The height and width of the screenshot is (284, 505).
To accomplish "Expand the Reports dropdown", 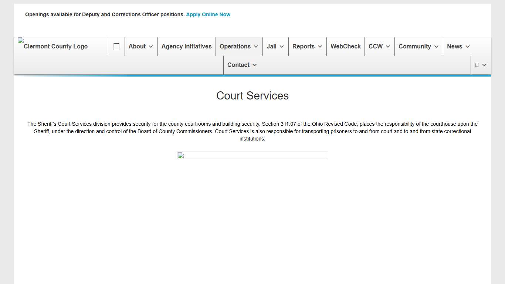I will pyautogui.click(x=307, y=46).
